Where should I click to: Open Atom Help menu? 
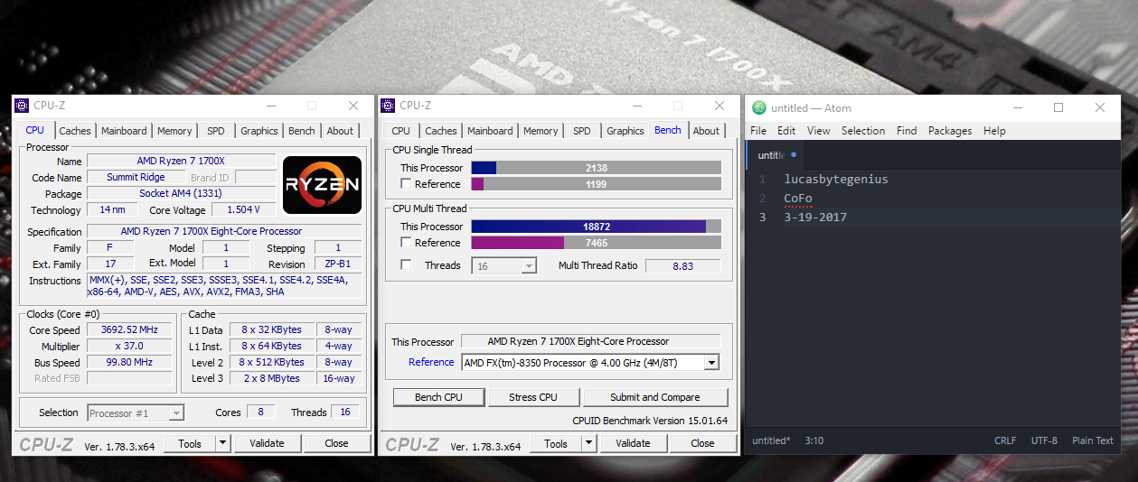(x=995, y=131)
